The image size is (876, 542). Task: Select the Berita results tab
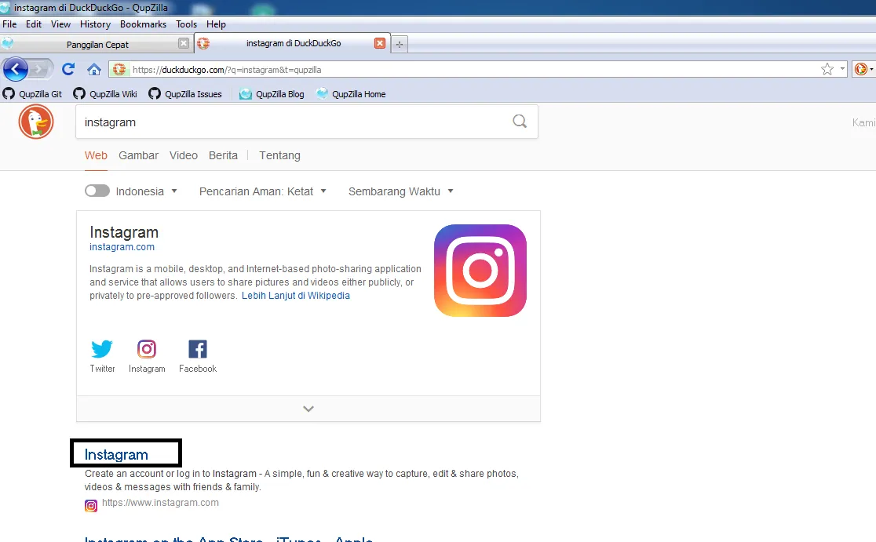click(223, 155)
